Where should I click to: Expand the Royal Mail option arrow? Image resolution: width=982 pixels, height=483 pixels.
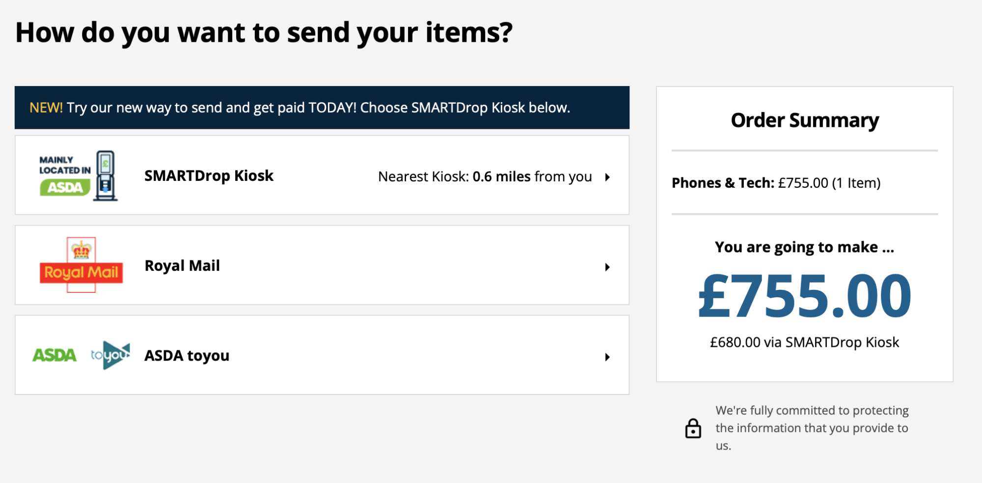[x=607, y=267]
